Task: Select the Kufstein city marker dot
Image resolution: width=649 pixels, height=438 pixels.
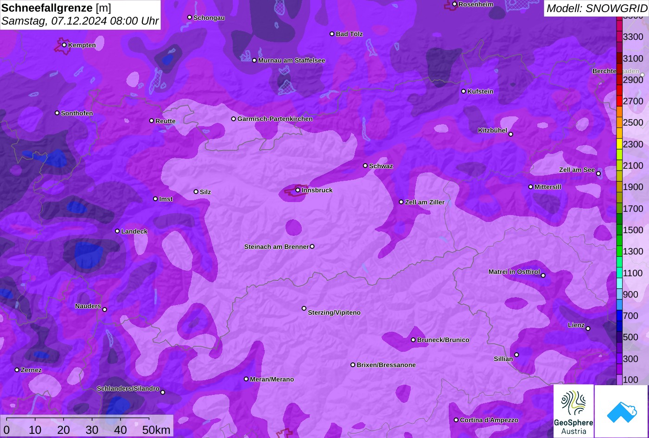Action: (x=464, y=91)
